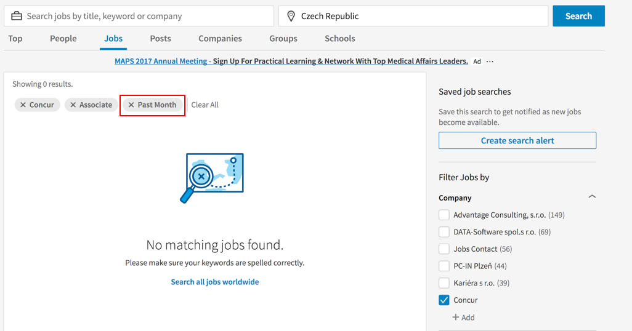
Task: Click the briefcase icon in job search field
Action: [x=16, y=16]
